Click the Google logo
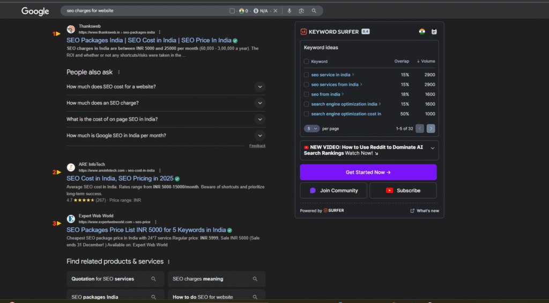The height and width of the screenshot is (303, 549). click(35, 11)
